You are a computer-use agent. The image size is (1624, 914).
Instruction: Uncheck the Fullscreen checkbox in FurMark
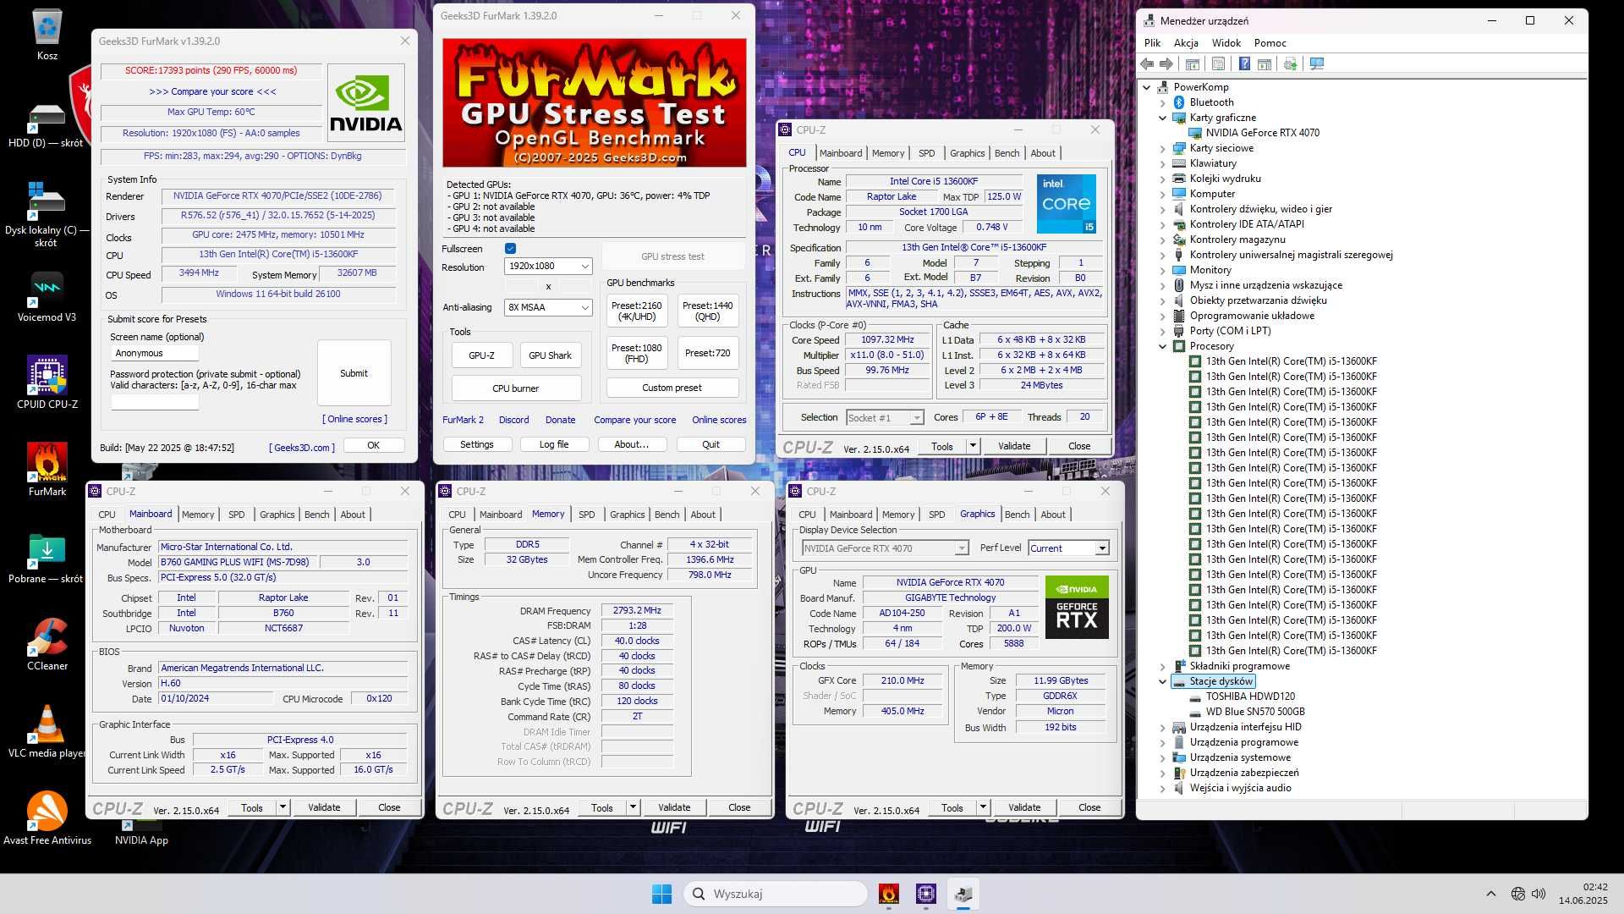510,248
